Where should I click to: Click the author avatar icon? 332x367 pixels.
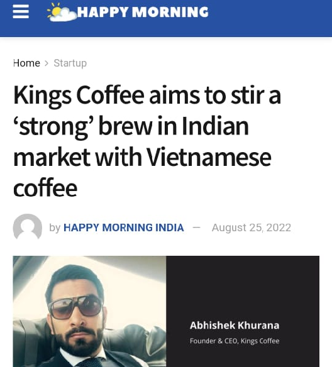(x=28, y=227)
